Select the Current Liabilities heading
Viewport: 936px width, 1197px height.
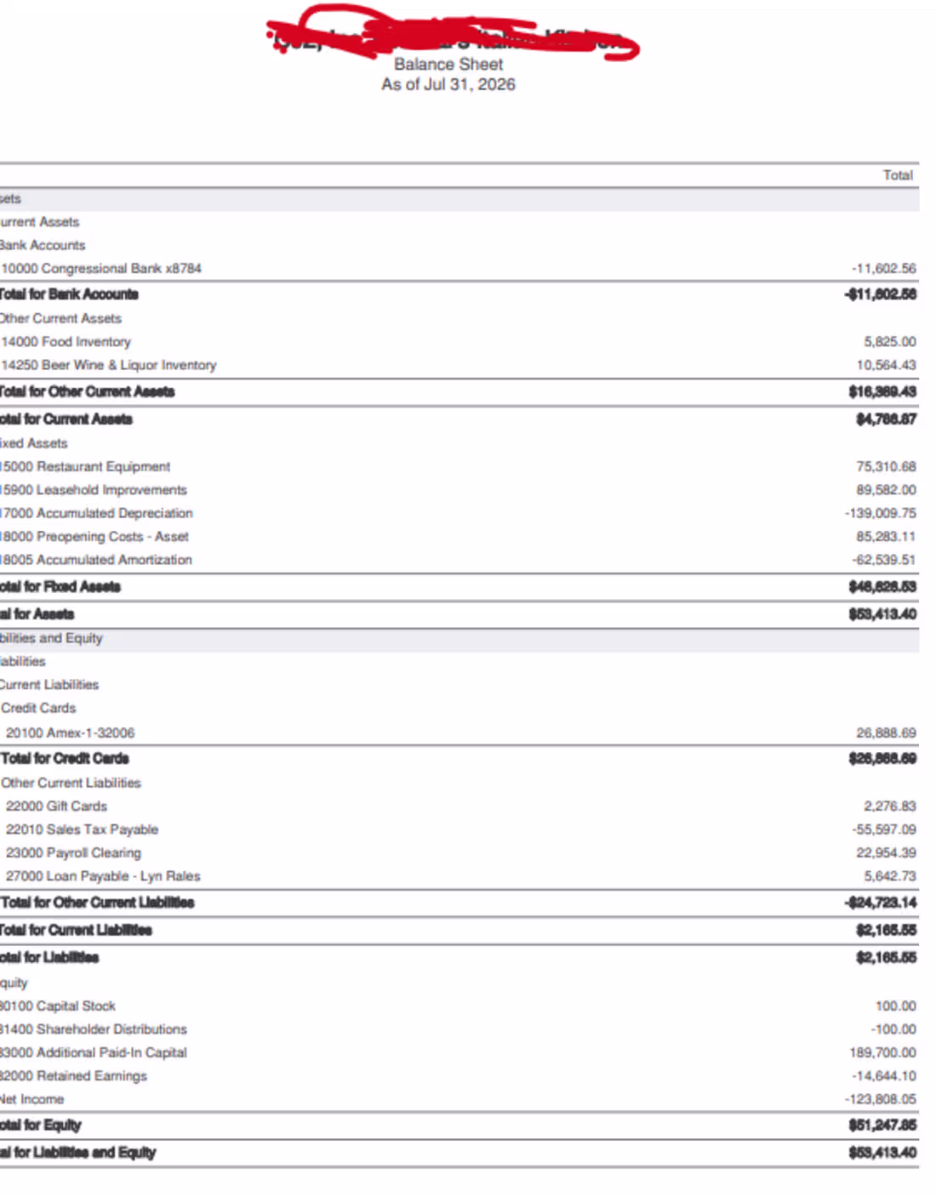pos(49,685)
